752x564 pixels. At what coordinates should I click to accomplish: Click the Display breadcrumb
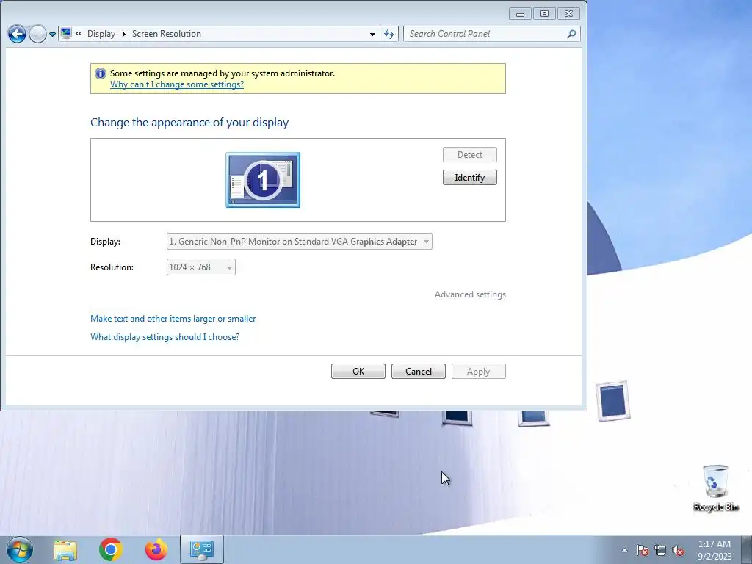pyautogui.click(x=101, y=34)
